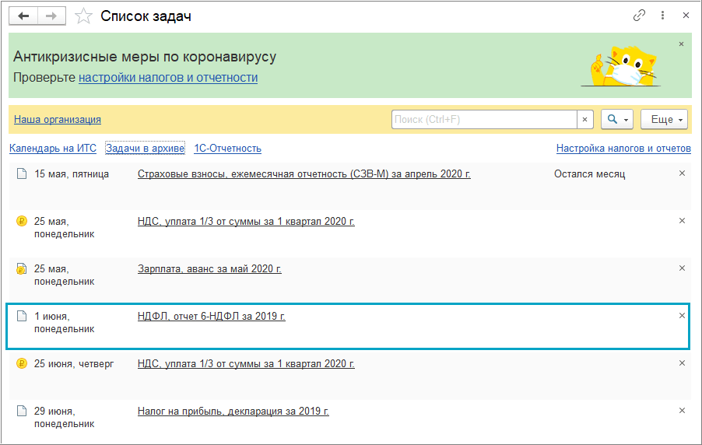Clear the search field with the x button
The image size is (702, 445).
(x=584, y=120)
